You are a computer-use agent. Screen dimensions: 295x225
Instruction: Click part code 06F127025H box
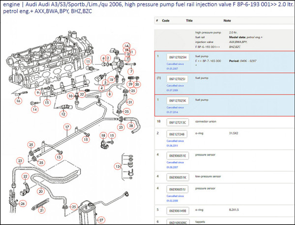point(177,57)
